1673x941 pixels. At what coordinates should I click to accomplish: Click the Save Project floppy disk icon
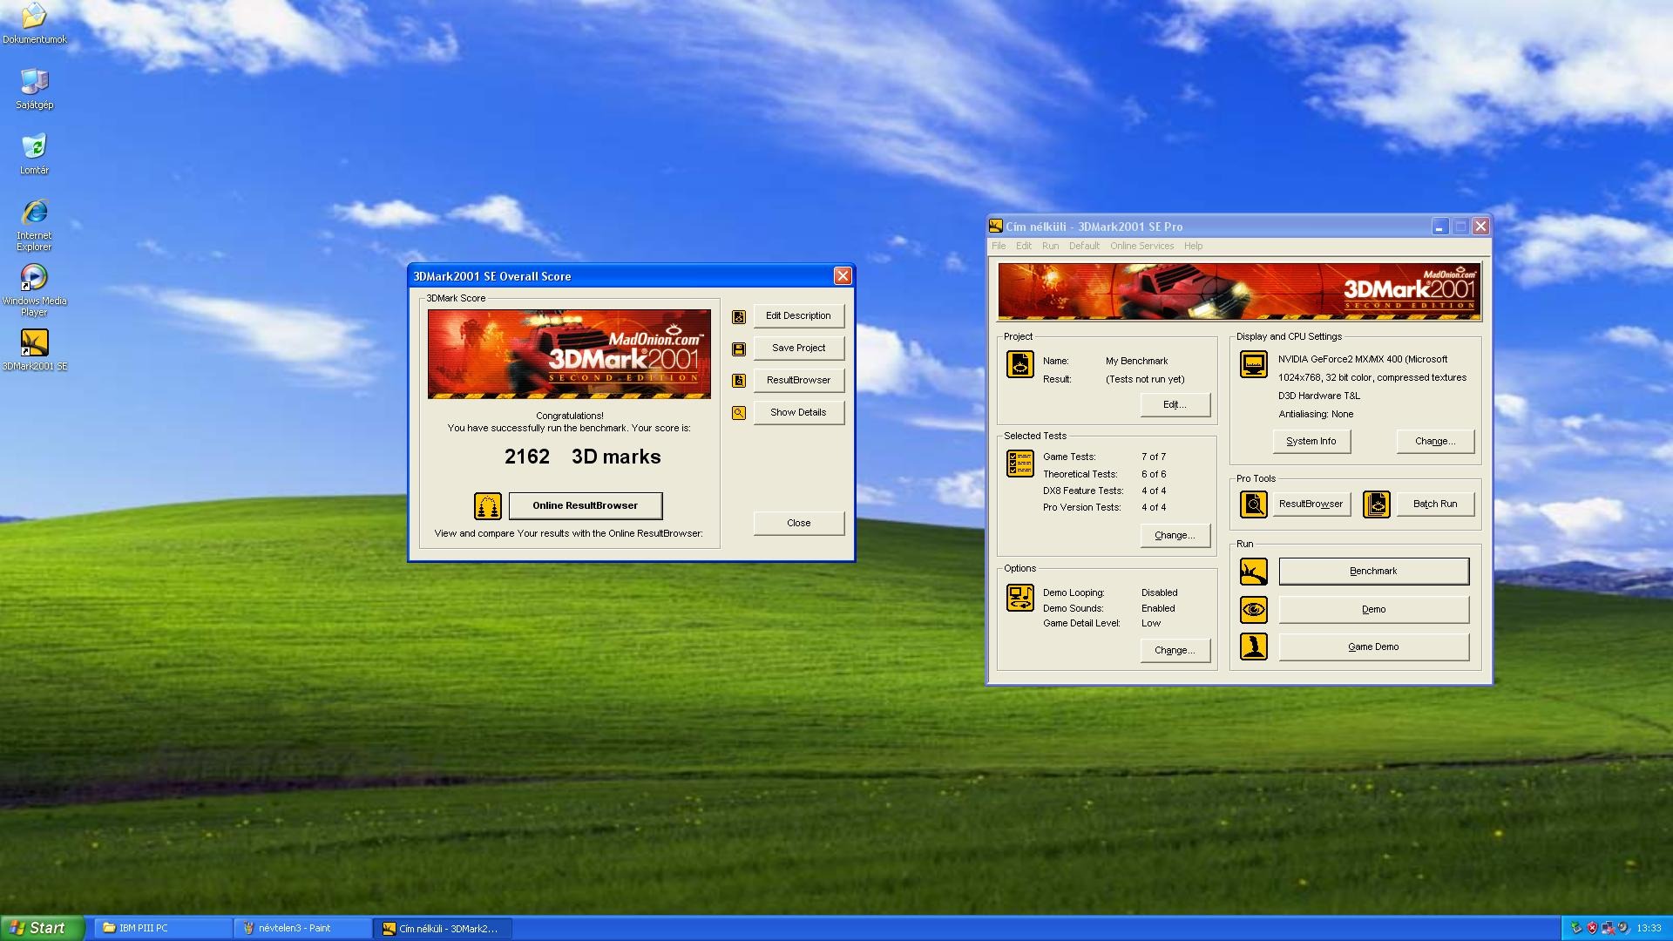click(x=738, y=349)
